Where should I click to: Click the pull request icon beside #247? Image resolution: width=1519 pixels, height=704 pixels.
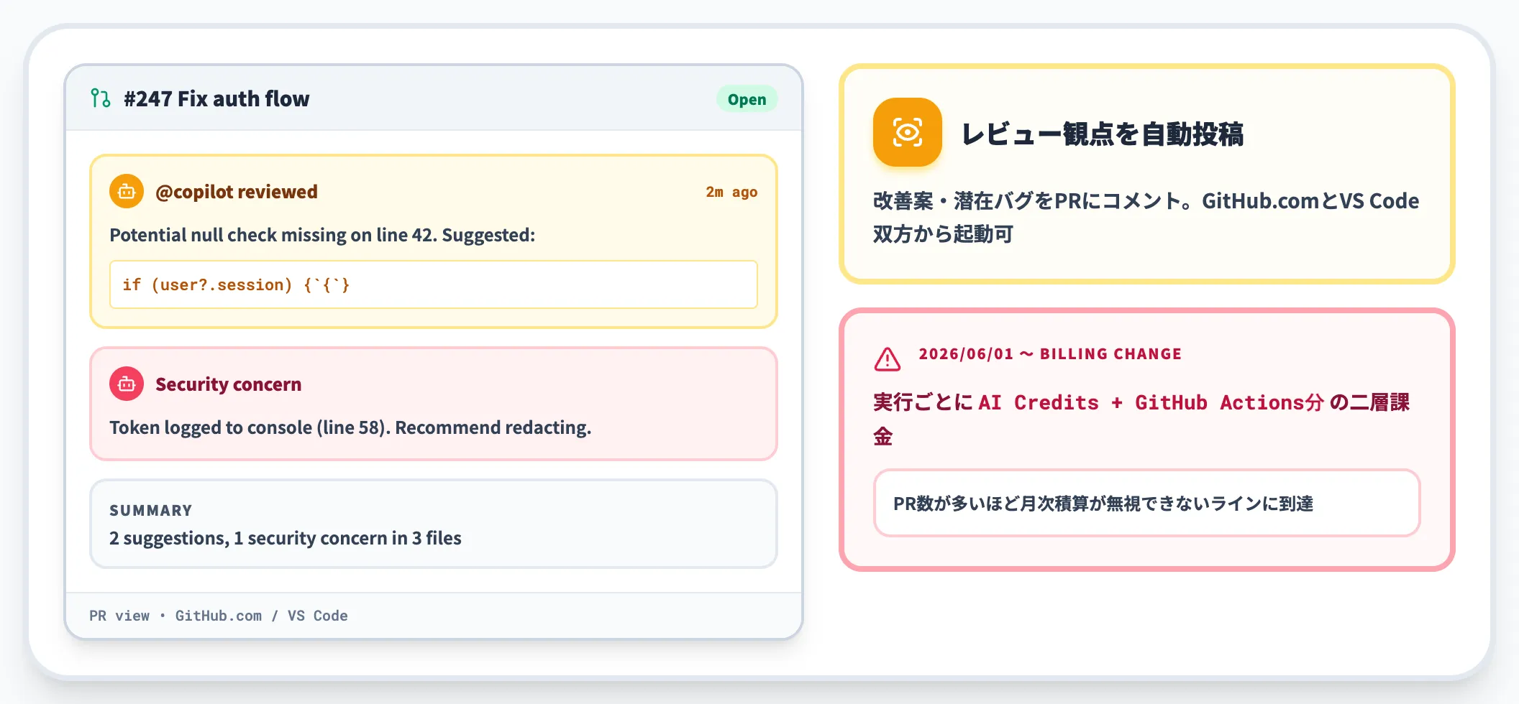pyautogui.click(x=101, y=98)
